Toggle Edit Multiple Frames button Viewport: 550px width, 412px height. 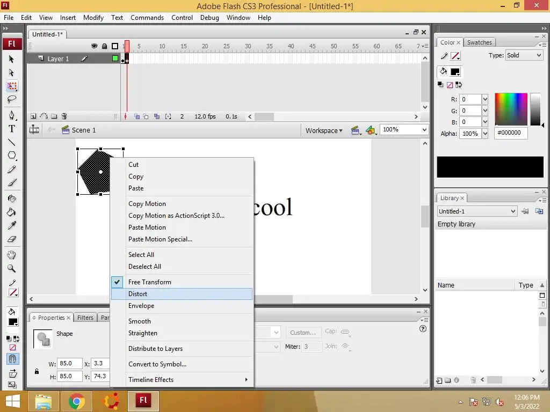pos(157,116)
